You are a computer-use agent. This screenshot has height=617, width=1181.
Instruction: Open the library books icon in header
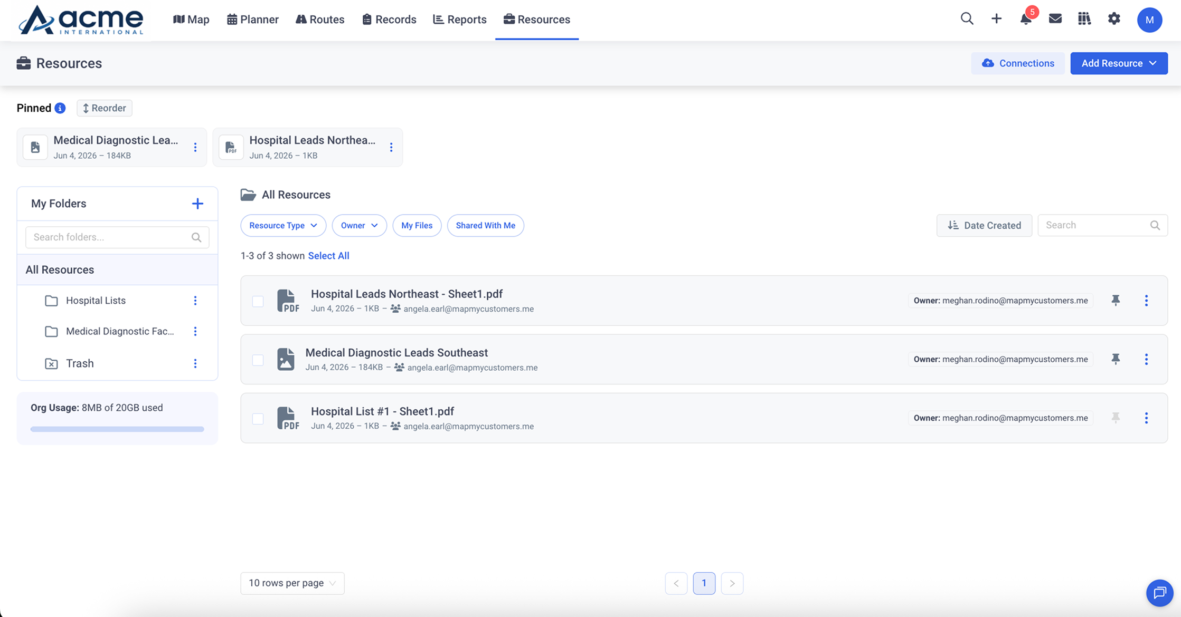1084,19
